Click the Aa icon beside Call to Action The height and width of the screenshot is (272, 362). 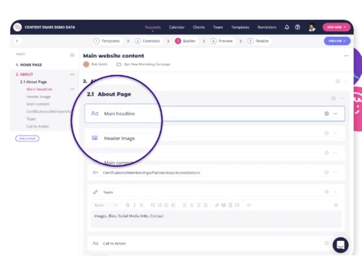point(96,243)
